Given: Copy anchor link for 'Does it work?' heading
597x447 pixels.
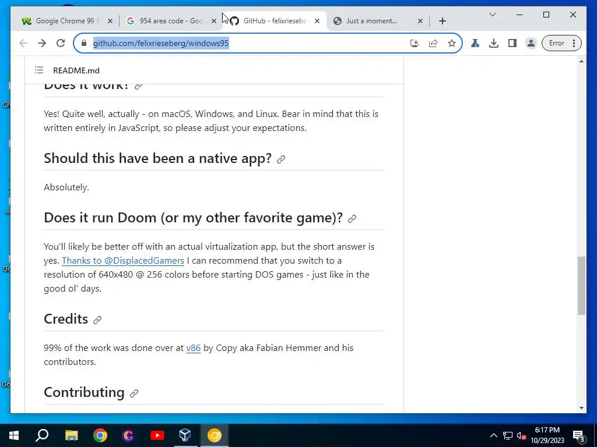Looking at the screenshot, I should click(x=139, y=86).
